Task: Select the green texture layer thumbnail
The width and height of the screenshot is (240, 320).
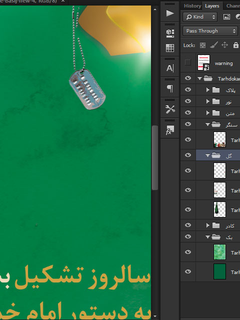Action: [219, 252]
